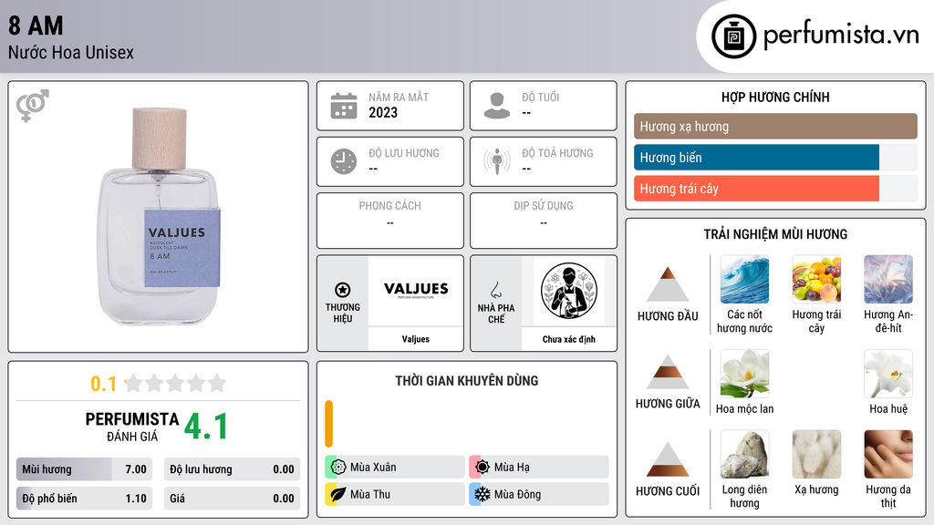Image resolution: width=934 pixels, height=525 pixels.
Task: Click the sun icon for Mùa Hạ
Action: point(482,468)
